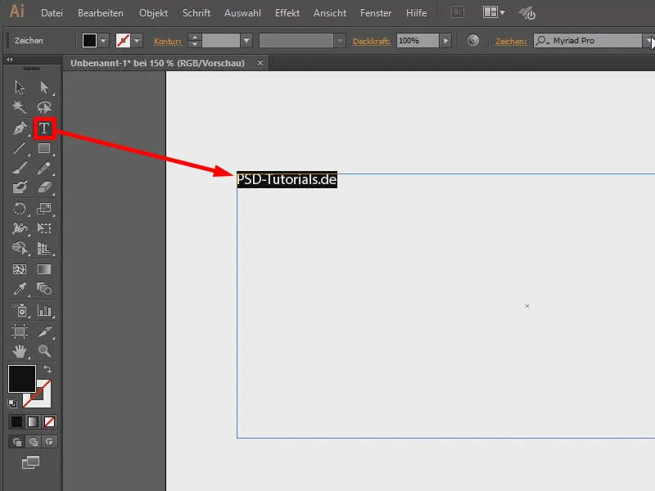
Task: Select the Shape Builder tool
Action: 19,248
